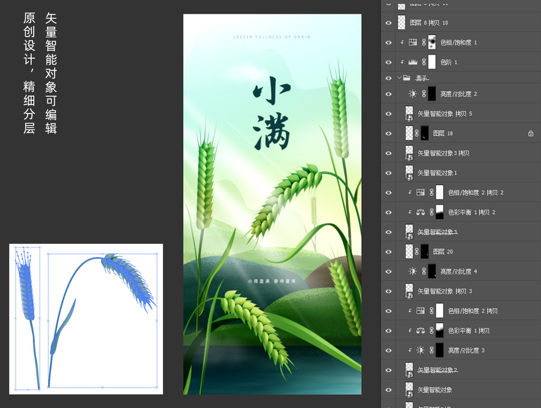Select the 色相/饱和度 2 拷贝 2 layer name
The image size is (541, 408).
476,192
